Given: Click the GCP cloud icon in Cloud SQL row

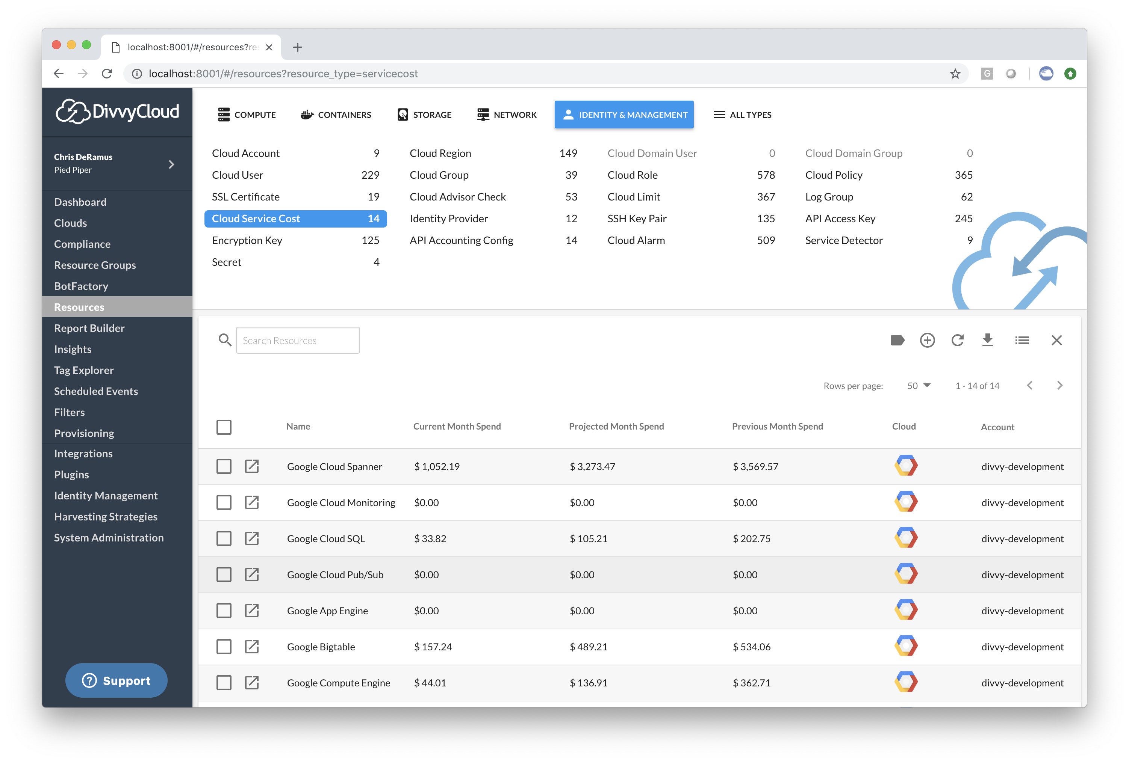Looking at the screenshot, I should tap(905, 538).
